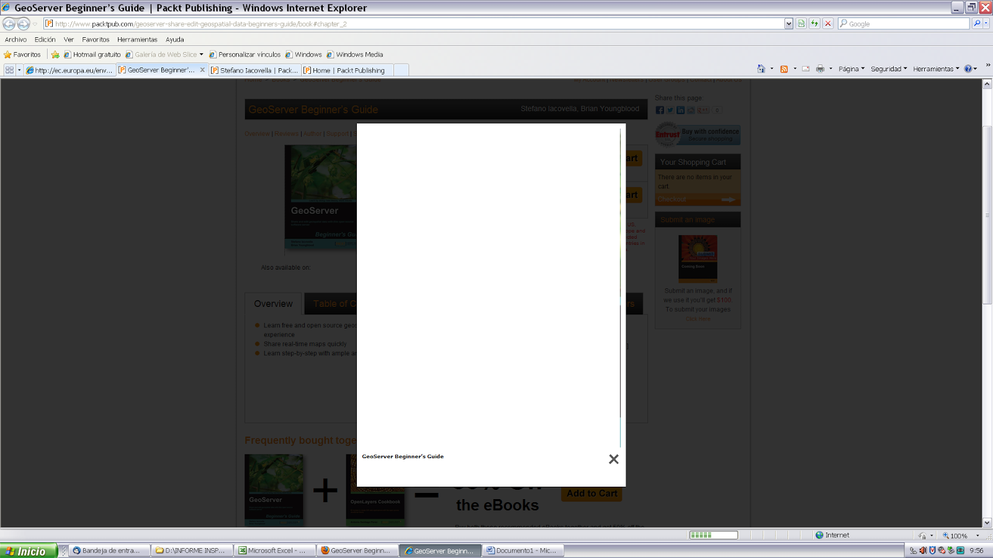Screen dimensions: 993x558
Task: Open the Quick Tabs grid icon
Action: coord(9,70)
